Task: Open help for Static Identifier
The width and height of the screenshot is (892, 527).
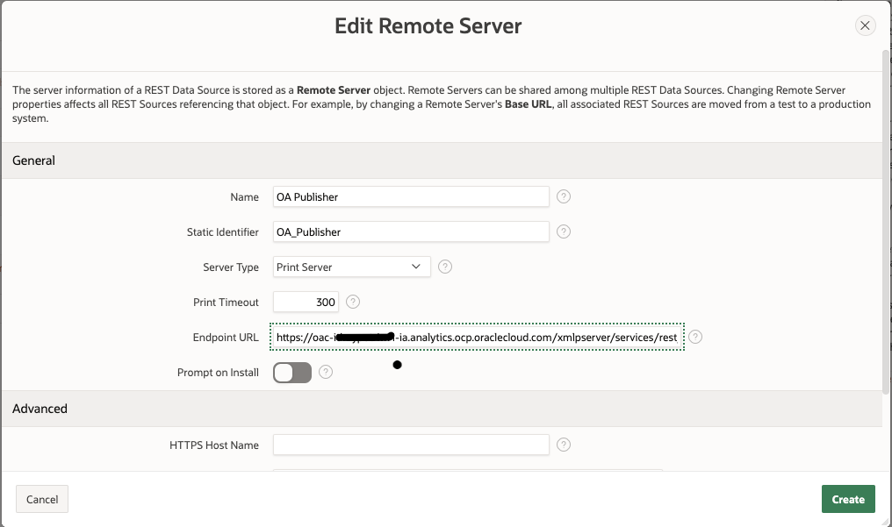Action: [563, 231]
